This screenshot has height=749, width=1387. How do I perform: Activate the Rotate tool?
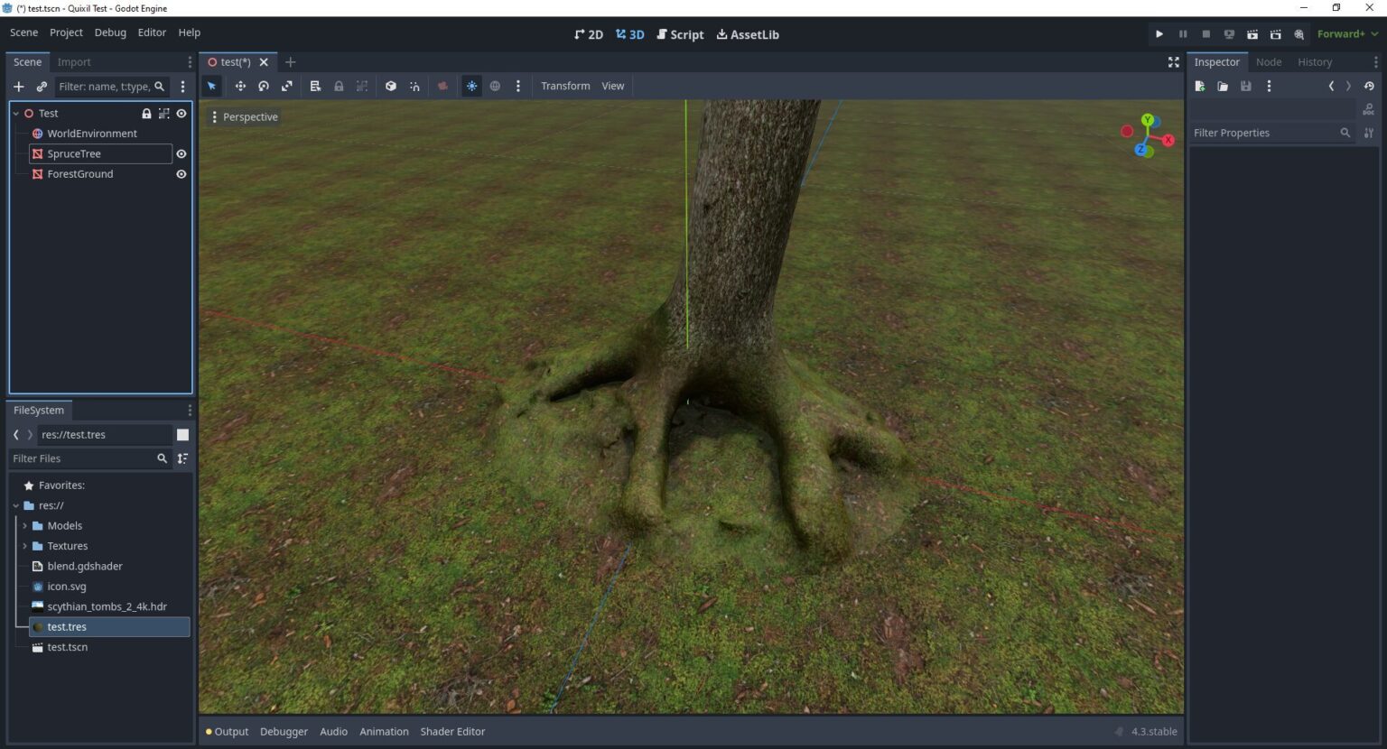(x=264, y=86)
